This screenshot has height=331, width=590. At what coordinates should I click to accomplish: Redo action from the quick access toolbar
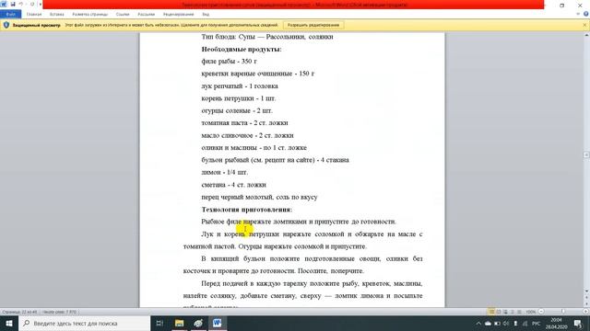point(32,4)
